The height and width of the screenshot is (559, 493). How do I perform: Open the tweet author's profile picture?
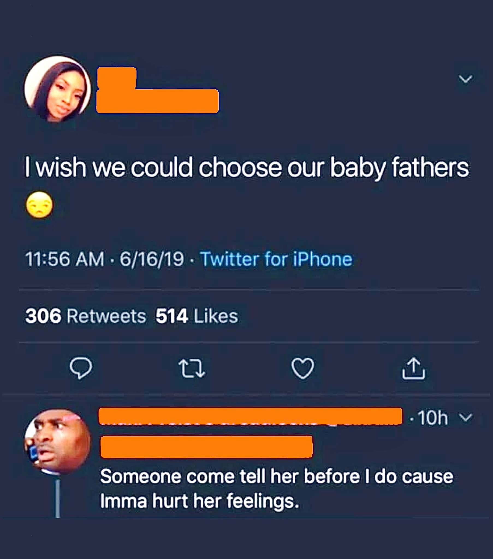57,89
